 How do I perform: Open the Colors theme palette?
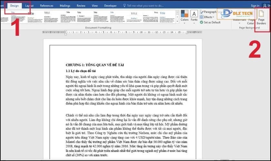pos(185,16)
